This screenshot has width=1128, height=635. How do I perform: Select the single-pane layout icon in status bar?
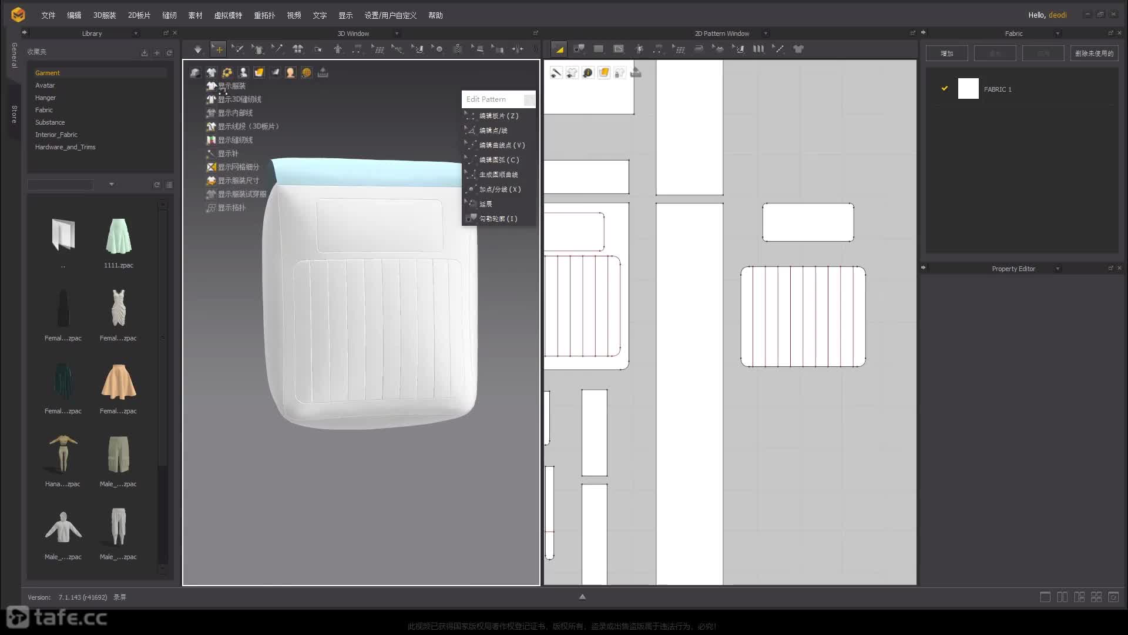click(x=1045, y=597)
